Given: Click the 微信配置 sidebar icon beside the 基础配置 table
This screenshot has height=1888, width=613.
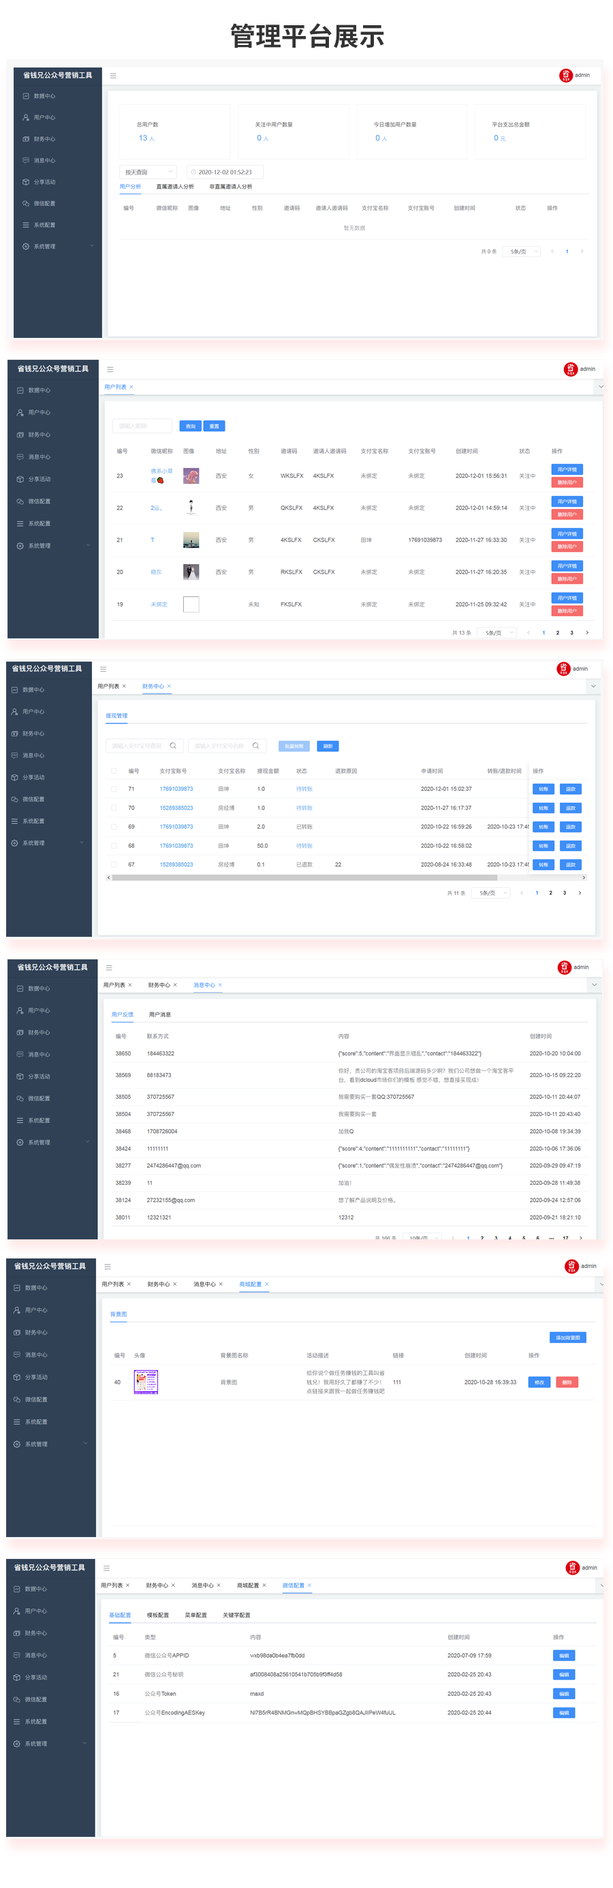Looking at the screenshot, I should (x=17, y=1699).
